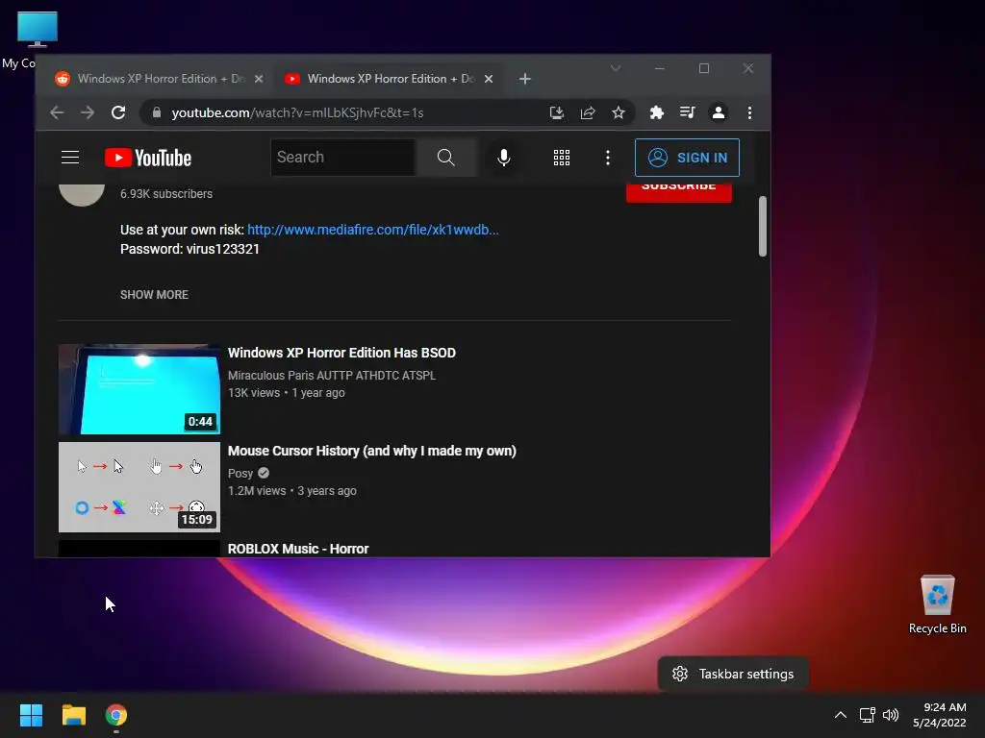The width and height of the screenshot is (985, 738).
Task: Close the YouTube tab
Action: (489, 79)
